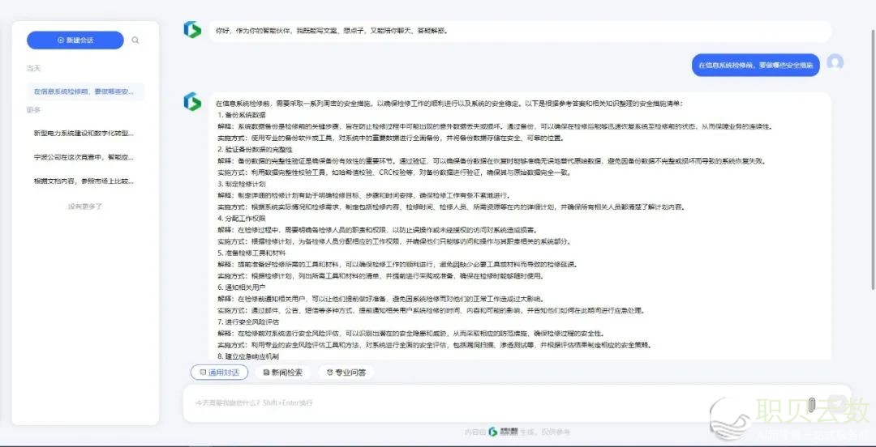The width and height of the screenshot is (876, 447).
Task: Open the sidebar conversation search icon
Action: 135,40
